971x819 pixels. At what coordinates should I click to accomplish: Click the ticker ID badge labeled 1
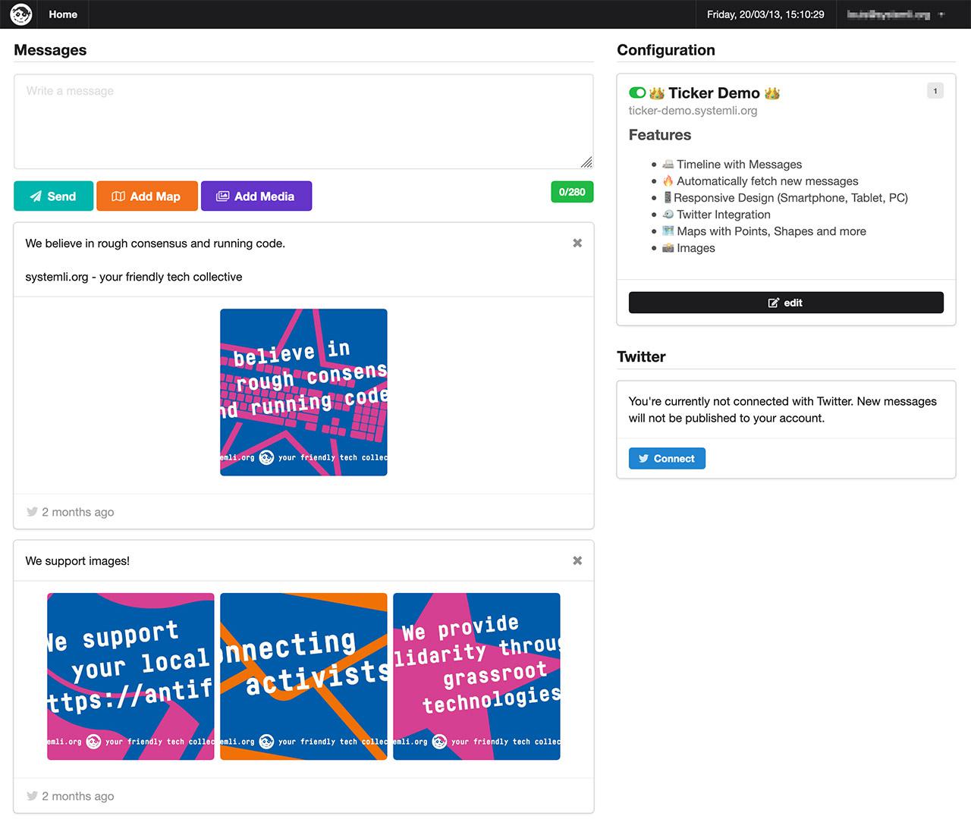[x=935, y=91]
